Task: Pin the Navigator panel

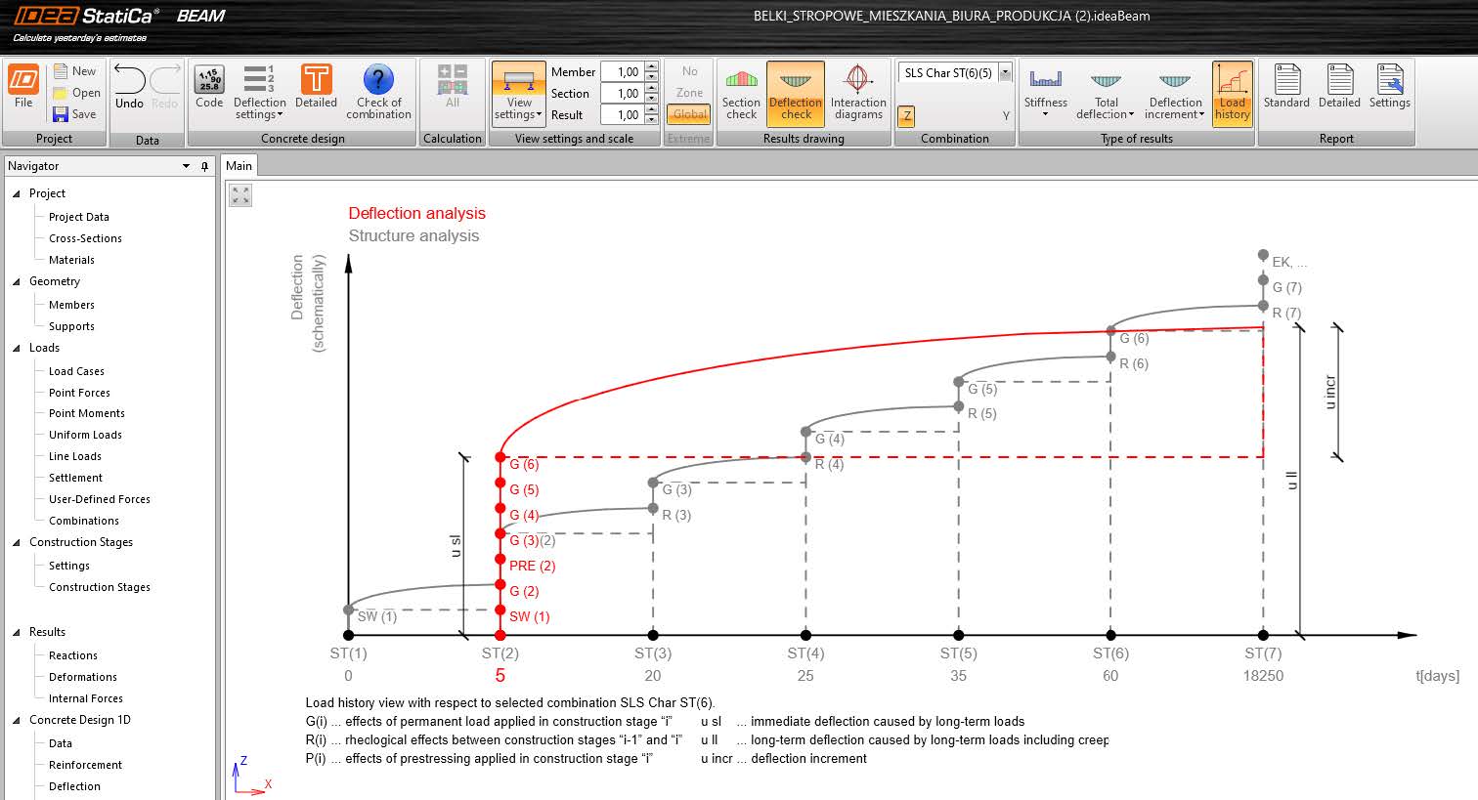Action: click(204, 166)
